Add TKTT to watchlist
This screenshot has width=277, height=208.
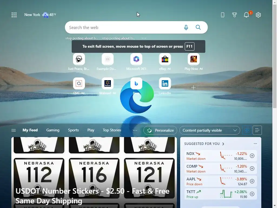(252, 194)
